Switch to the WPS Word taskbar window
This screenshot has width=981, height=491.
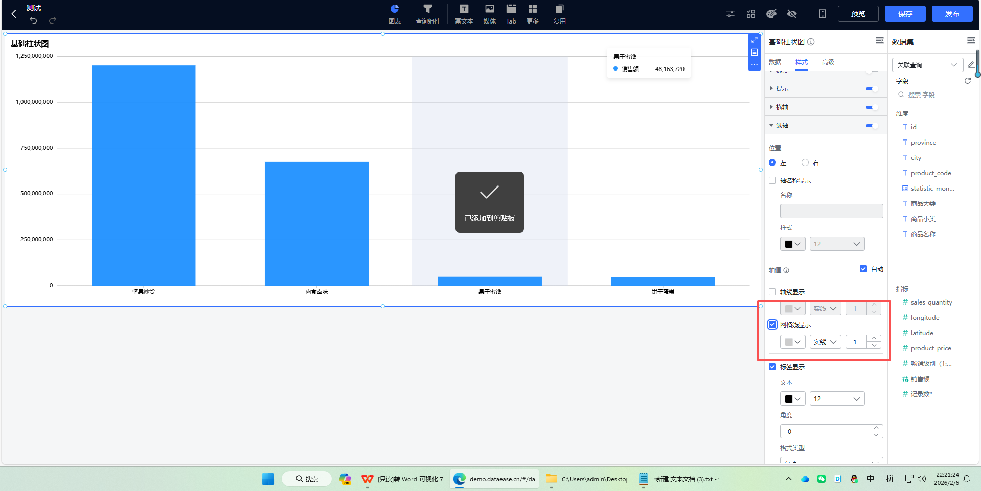402,479
